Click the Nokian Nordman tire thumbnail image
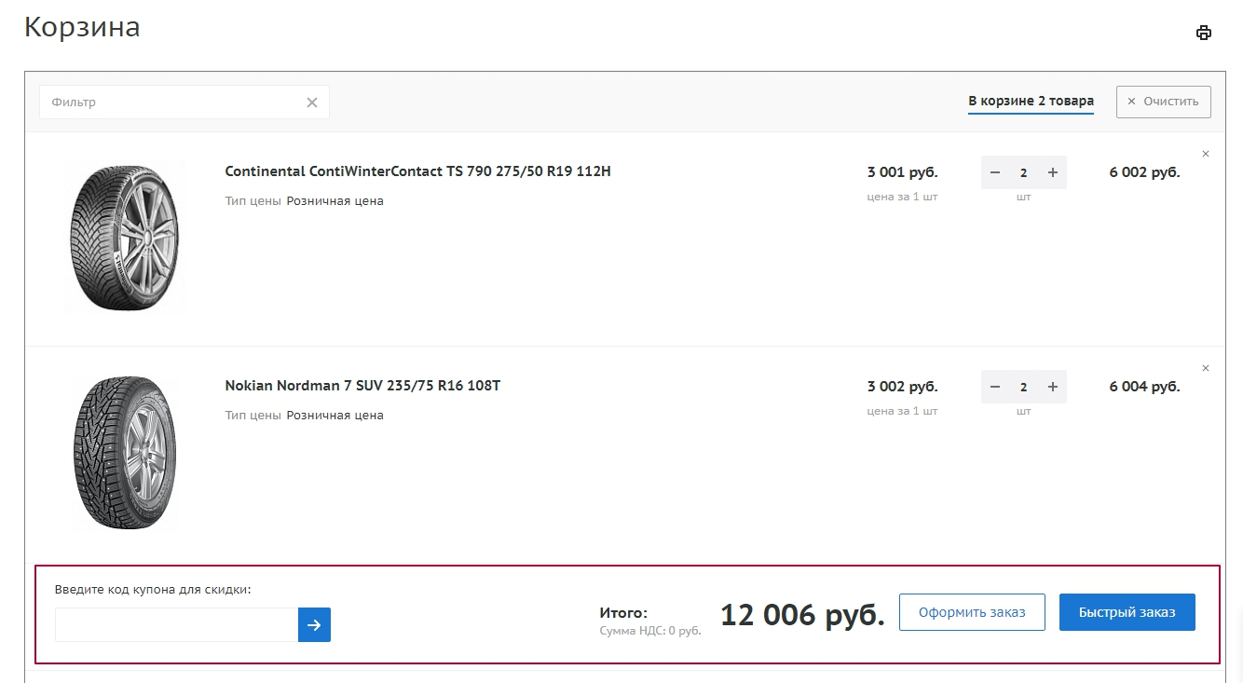1243x683 pixels. 125,452
